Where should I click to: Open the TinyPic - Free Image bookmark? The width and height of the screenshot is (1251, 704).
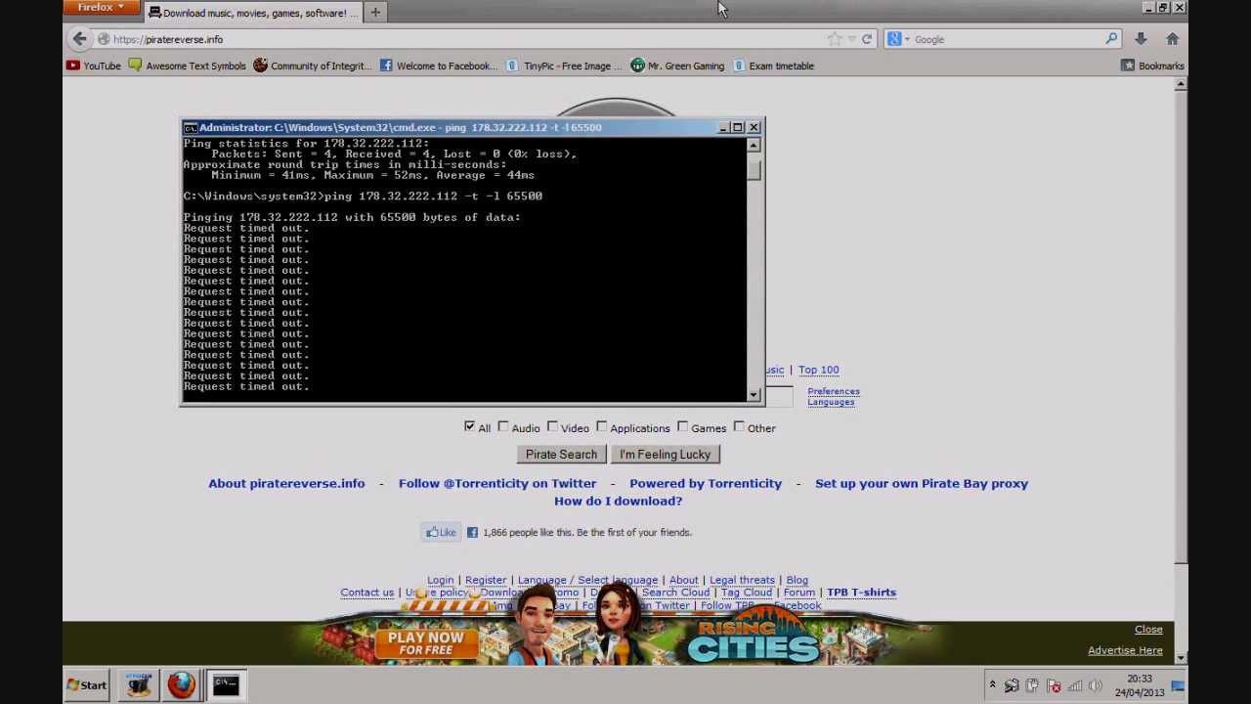(x=564, y=66)
